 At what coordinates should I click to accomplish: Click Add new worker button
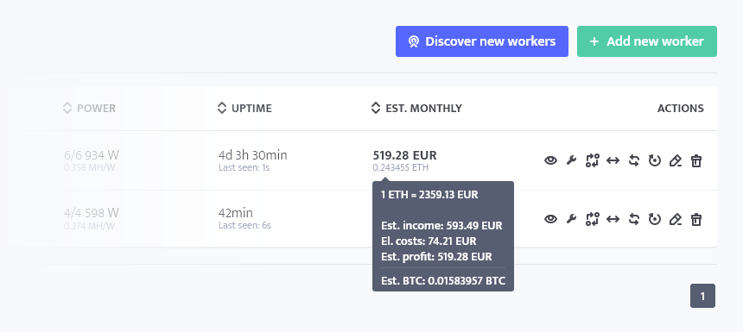(647, 41)
